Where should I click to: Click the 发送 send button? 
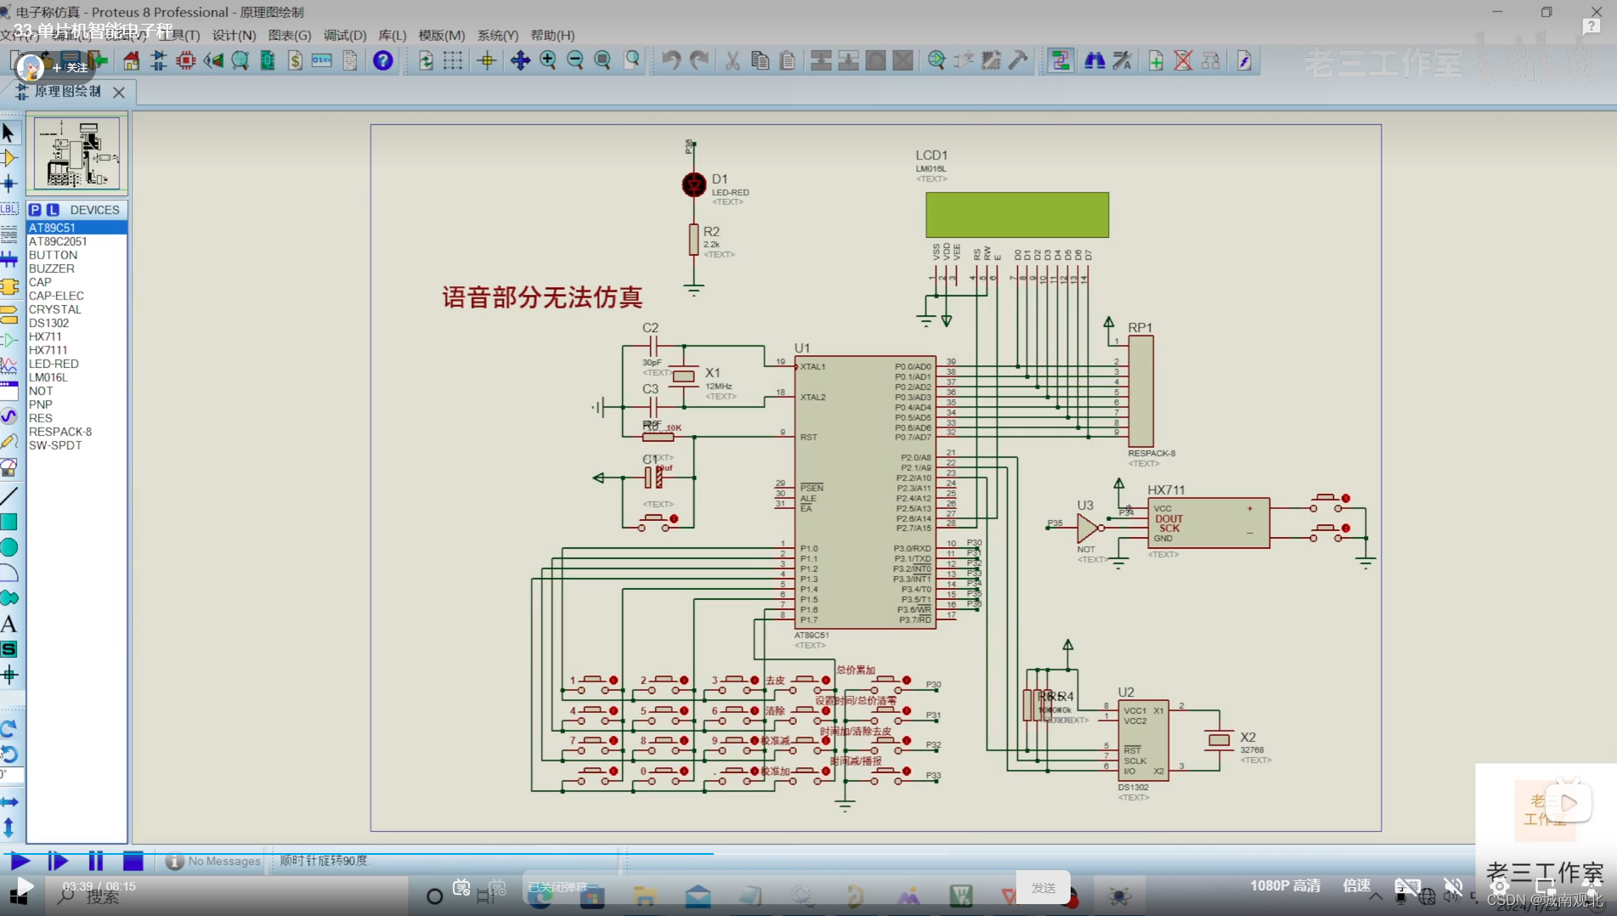(1043, 887)
